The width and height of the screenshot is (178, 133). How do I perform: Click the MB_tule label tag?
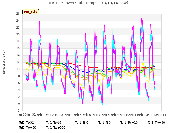point(31,11)
